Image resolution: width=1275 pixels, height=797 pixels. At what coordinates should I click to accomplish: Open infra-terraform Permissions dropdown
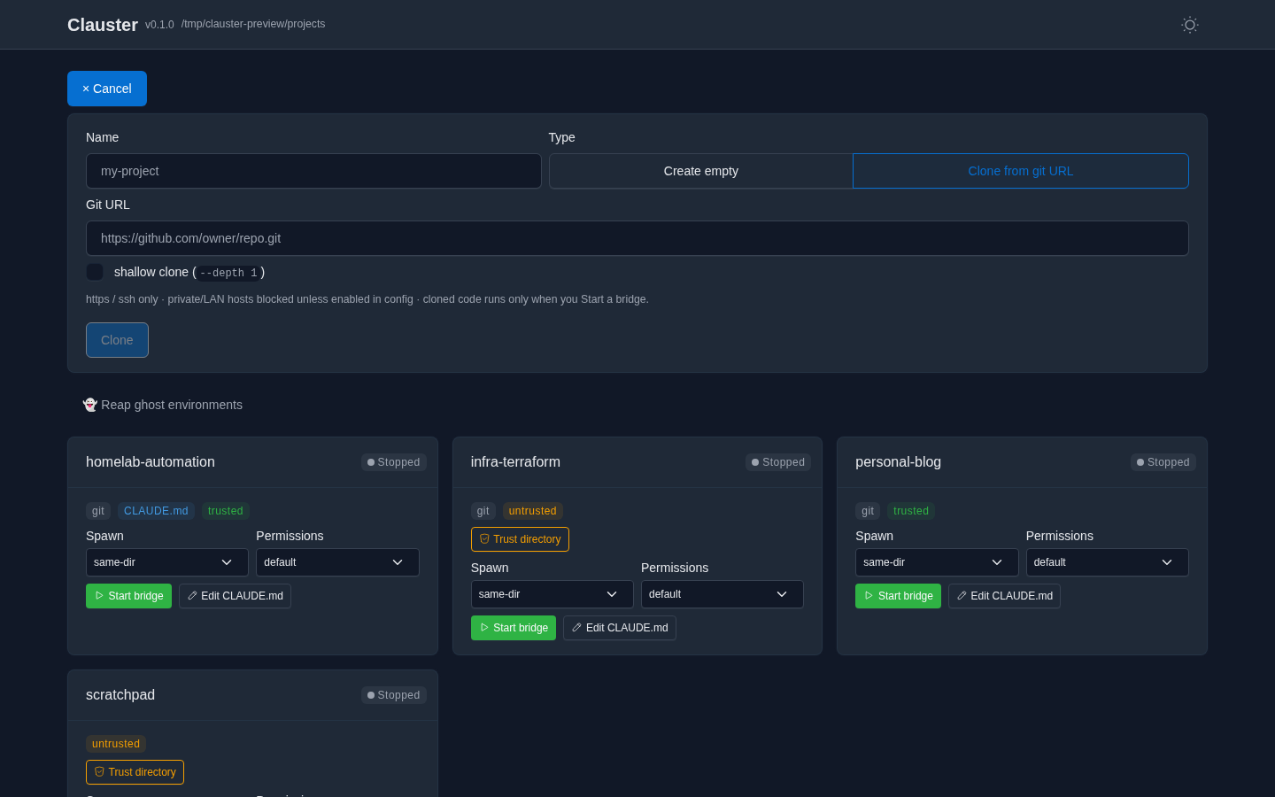(x=722, y=594)
